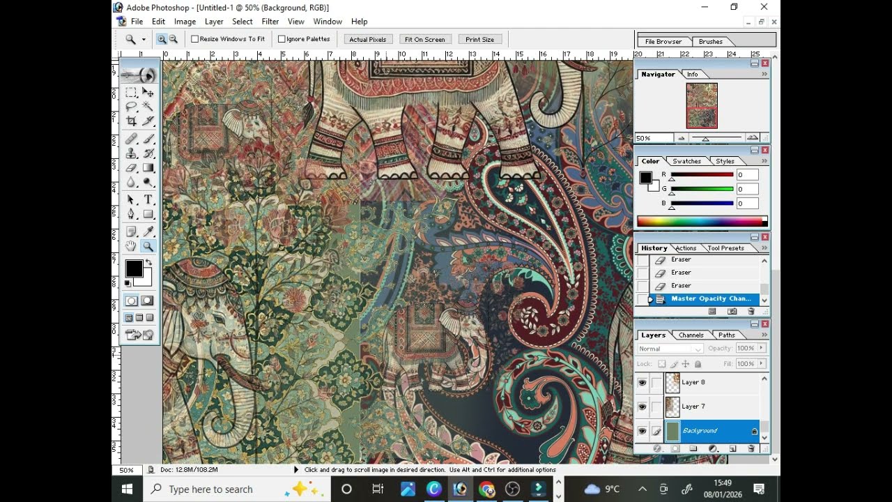Viewport: 892px width, 502px height.
Task: Create a new layer icon
Action: 732,448
